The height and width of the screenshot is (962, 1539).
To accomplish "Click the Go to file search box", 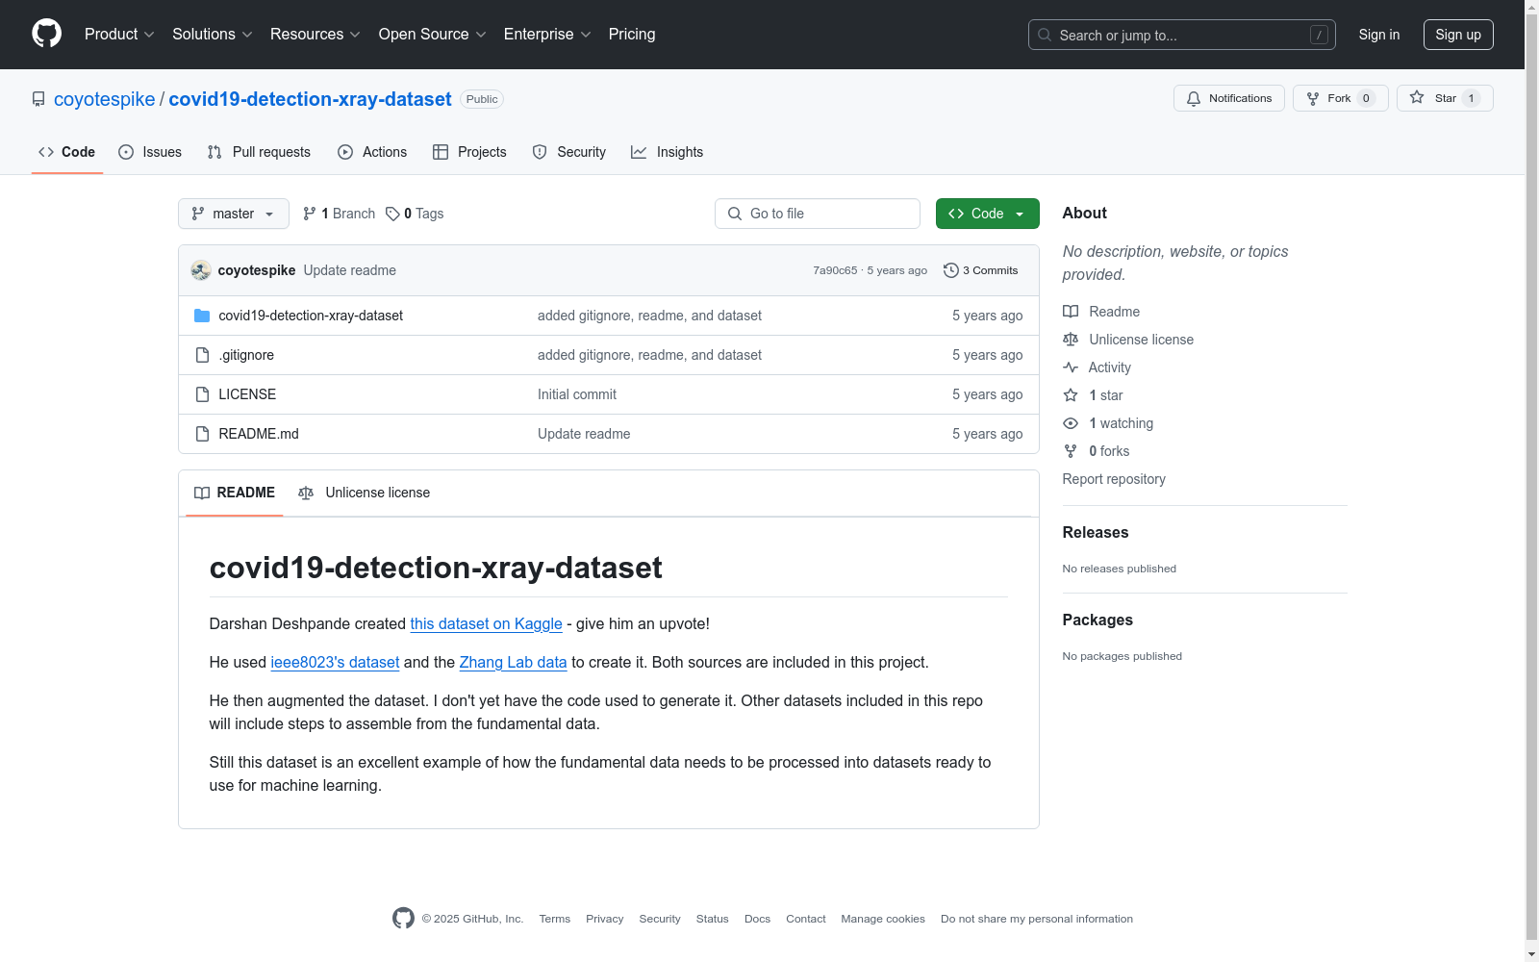I will [818, 214].
